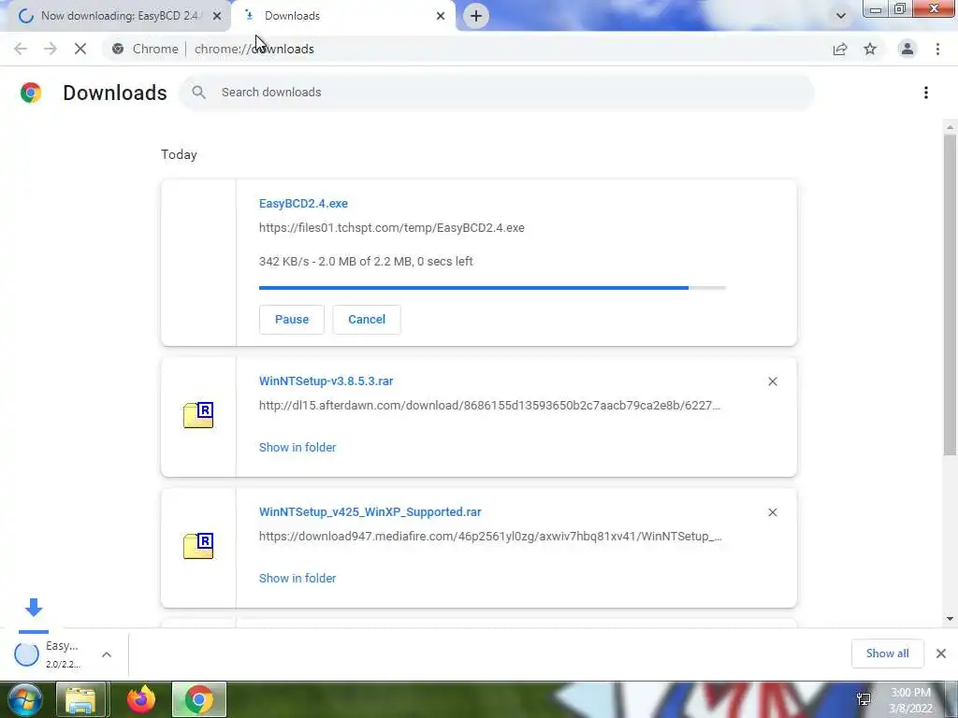The image size is (958, 718).
Task: Click the Search downloads field
Action: point(496,93)
